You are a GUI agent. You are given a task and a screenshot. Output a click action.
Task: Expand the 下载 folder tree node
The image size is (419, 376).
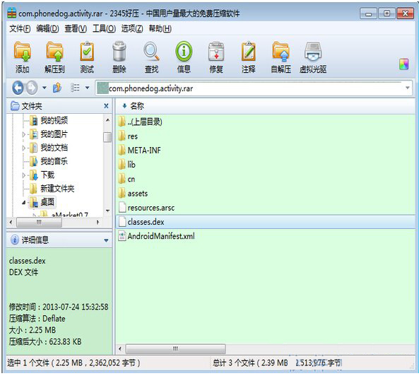pos(23,175)
